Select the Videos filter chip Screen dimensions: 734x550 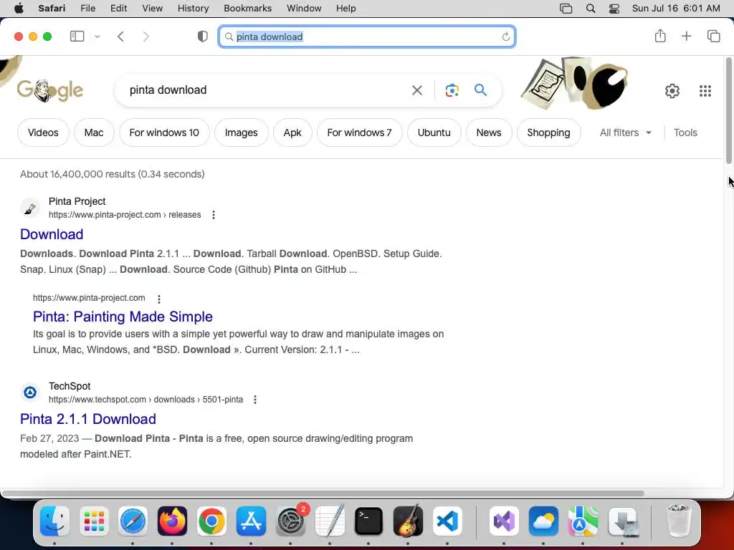[x=43, y=132]
